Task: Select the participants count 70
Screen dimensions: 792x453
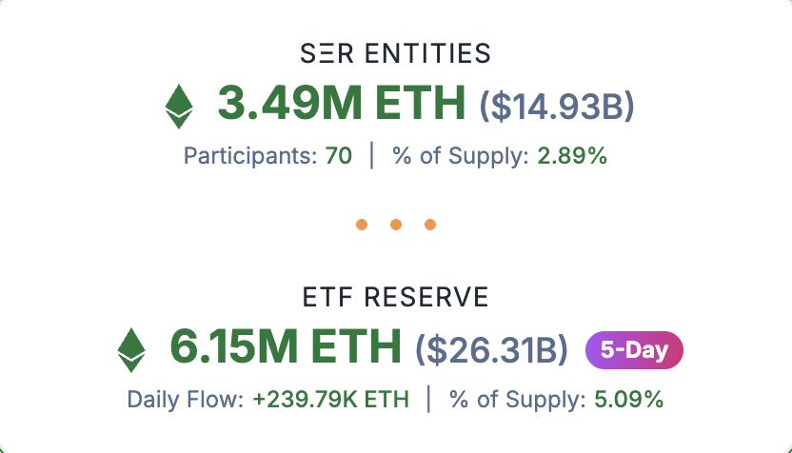Action: click(x=338, y=156)
